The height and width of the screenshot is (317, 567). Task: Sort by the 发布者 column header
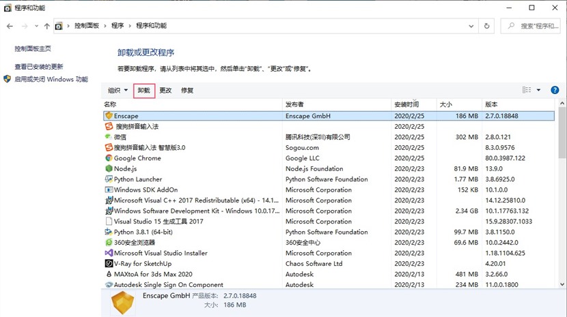coord(337,104)
